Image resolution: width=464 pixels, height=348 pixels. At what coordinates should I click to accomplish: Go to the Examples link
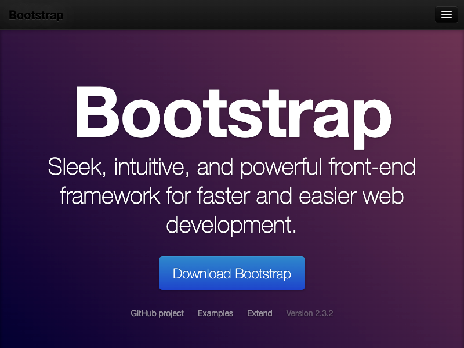tap(215, 313)
